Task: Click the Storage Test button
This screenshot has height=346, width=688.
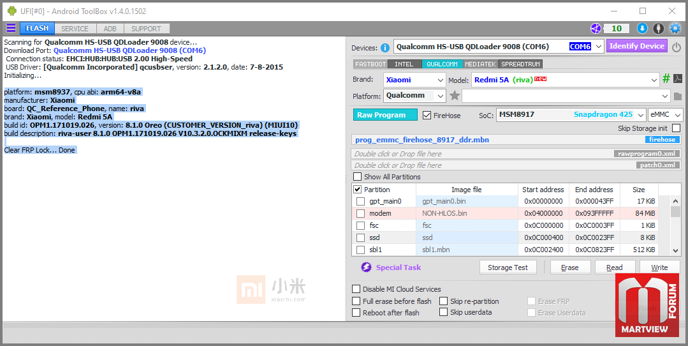Action: tap(508, 267)
